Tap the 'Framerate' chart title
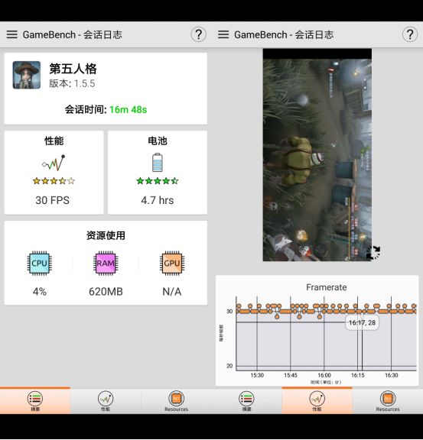Image resolution: width=423 pixels, height=440 pixels. 327,287
